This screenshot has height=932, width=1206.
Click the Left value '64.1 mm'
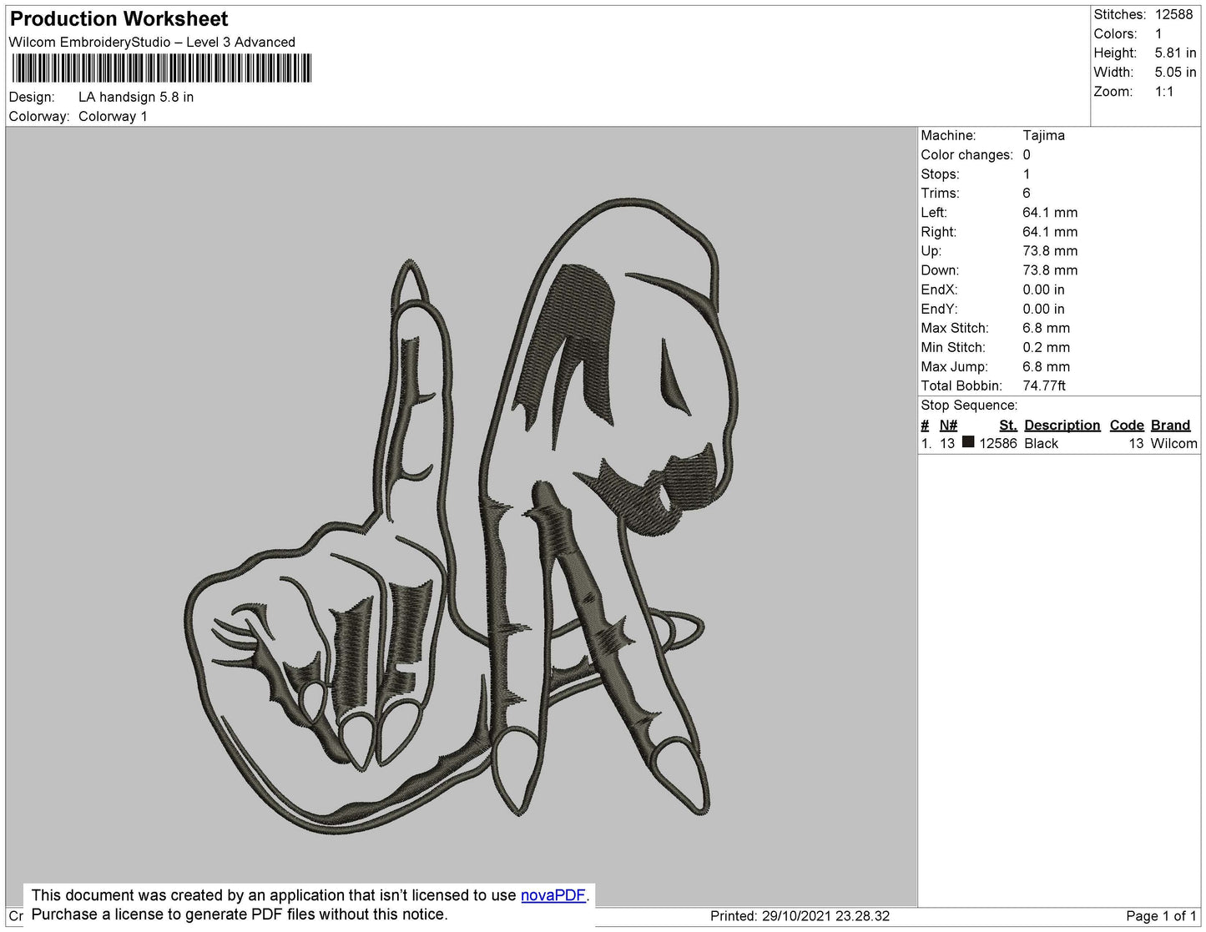pyautogui.click(x=1050, y=212)
